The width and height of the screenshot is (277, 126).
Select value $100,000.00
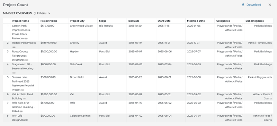click(48, 116)
